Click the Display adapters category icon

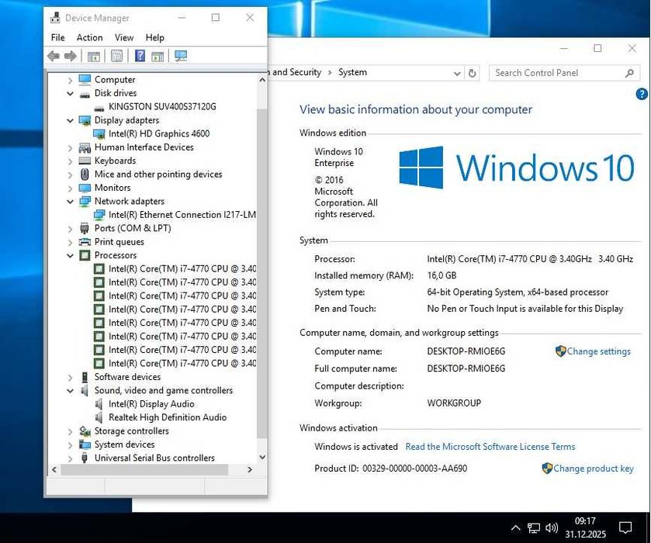tap(85, 120)
